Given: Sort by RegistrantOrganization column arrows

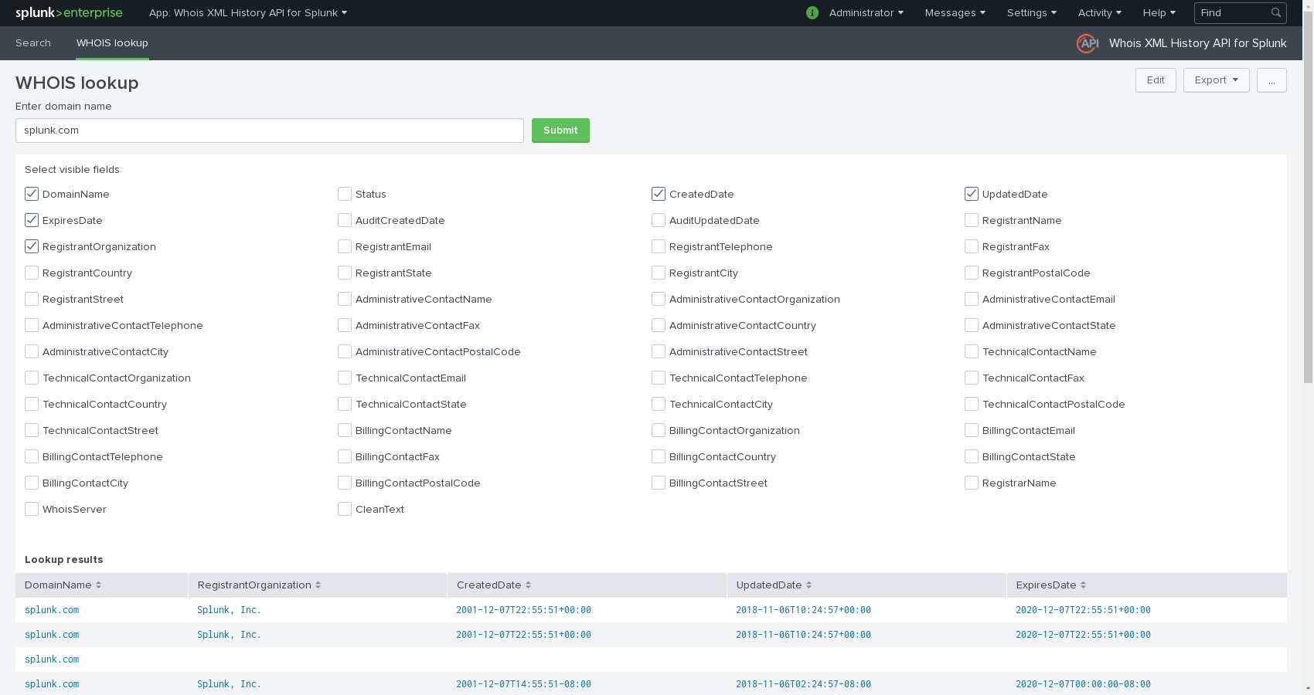Looking at the screenshot, I should point(318,585).
